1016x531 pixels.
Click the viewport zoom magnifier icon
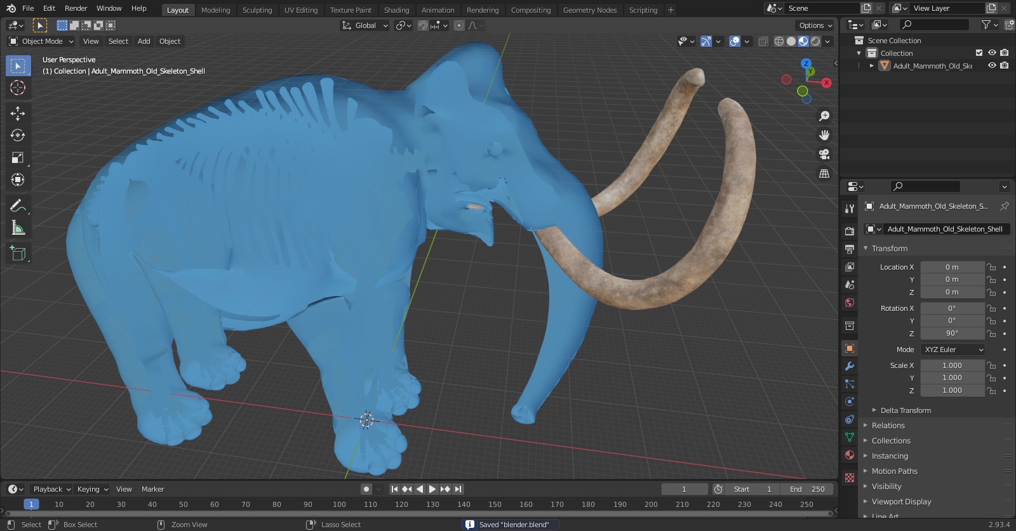(824, 116)
